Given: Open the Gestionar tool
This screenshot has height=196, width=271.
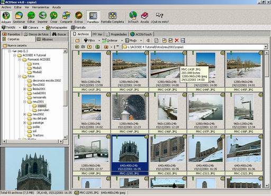Looking at the screenshot, I should 19,17.
